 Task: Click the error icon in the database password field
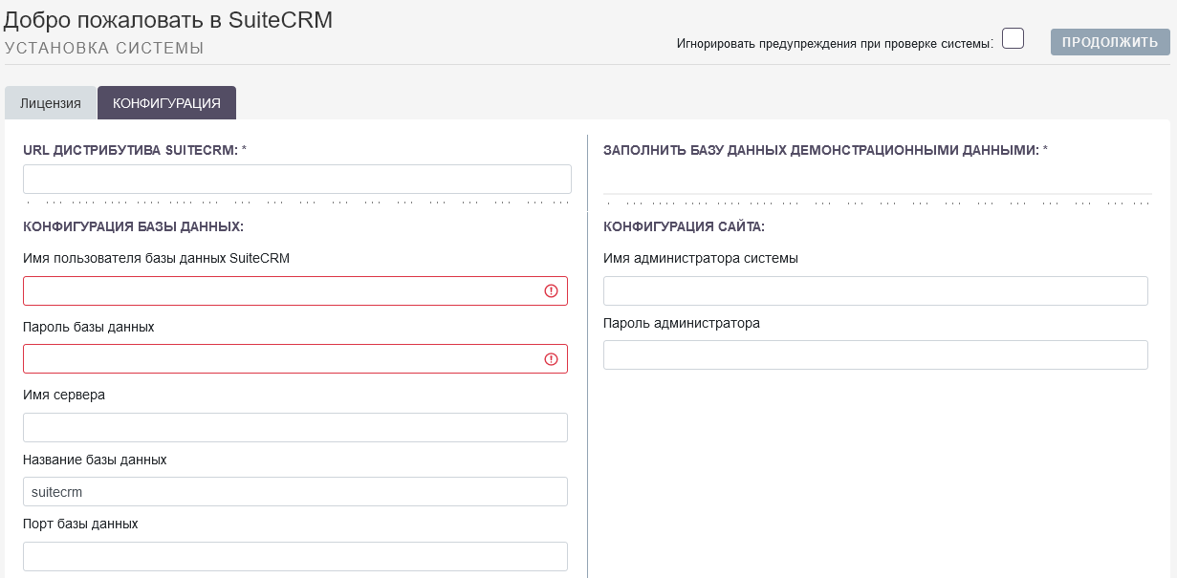click(552, 358)
